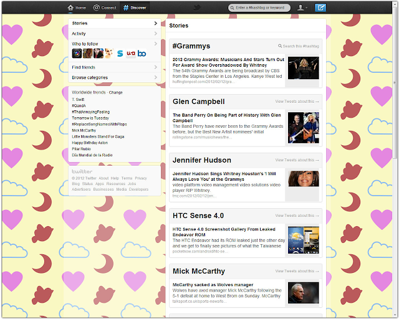Image resolution: width=399 pixels, height=319 pixels.
Task: Select the Discover hashtag tab
Action: pos(135,7)
